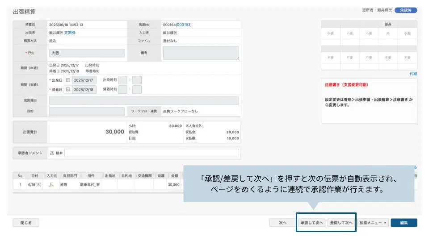Click the horizontal scrollbar below the table

pyautogui.click(x=98, y=193)
